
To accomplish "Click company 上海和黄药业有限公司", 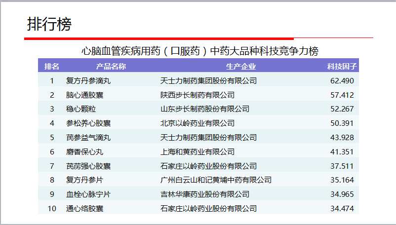I will pos(198,152).
